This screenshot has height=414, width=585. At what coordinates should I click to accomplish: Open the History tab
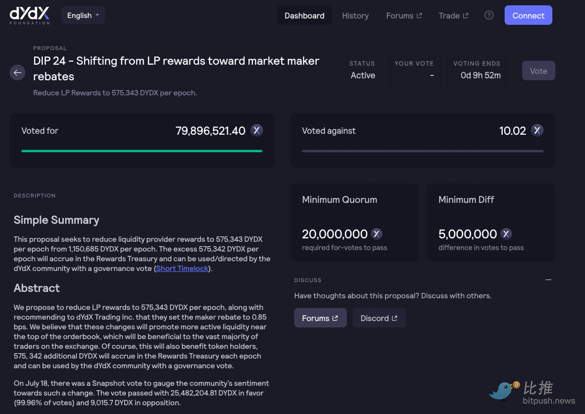(355, 16)
